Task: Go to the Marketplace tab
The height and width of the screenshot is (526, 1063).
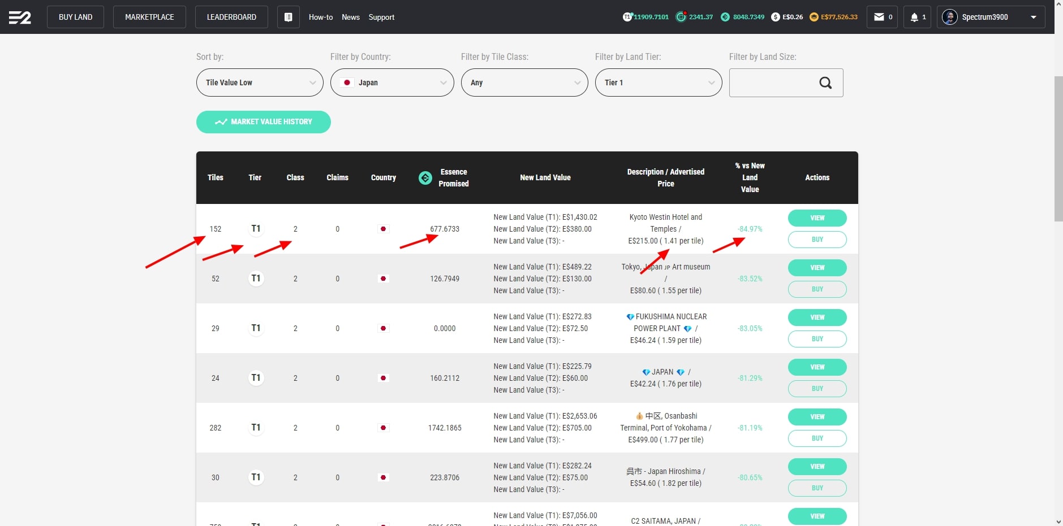Action: pyautogui.click(x=149, y=17)
